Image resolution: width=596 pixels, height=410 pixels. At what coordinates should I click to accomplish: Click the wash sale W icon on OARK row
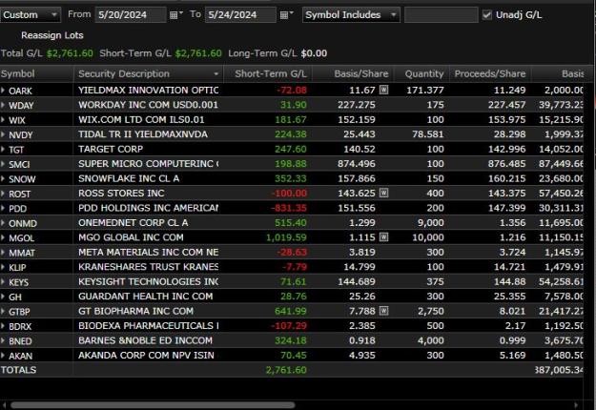(384, 90)
